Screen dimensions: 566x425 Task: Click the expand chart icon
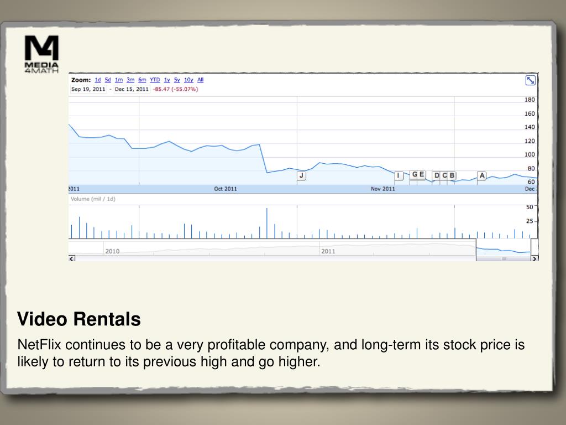pos(530,80)
